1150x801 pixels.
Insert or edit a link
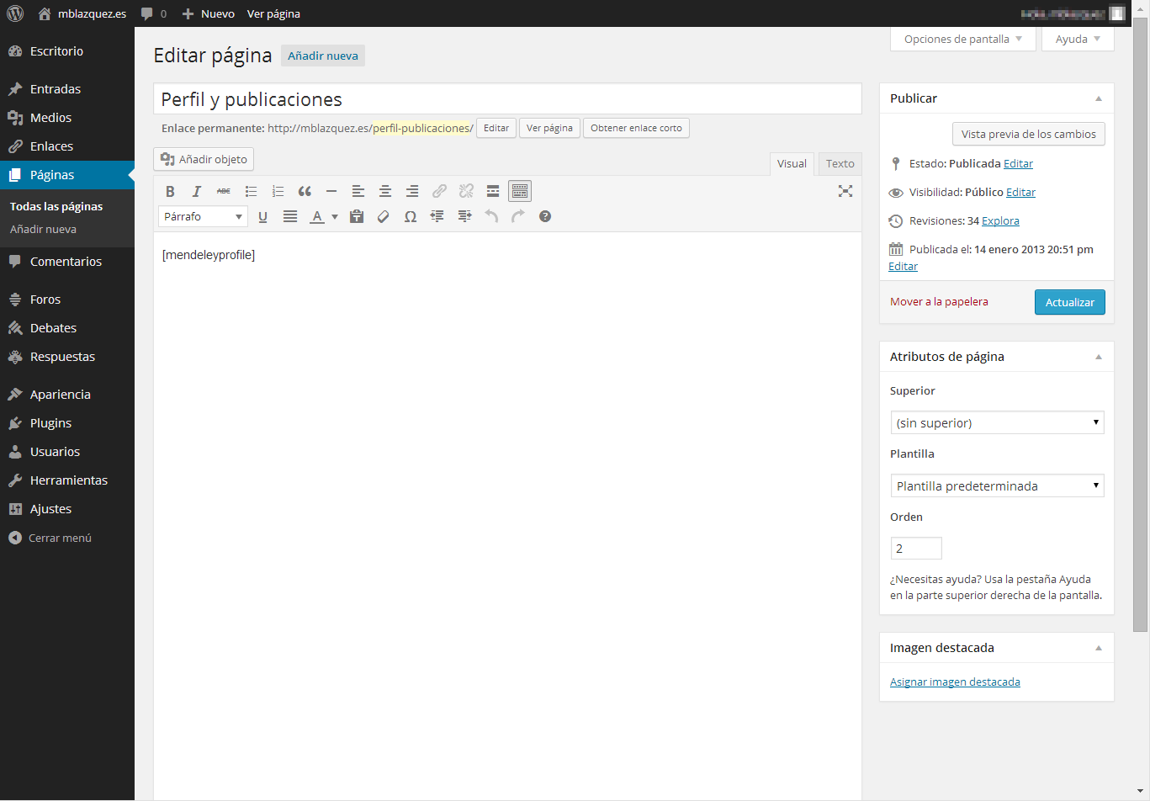[x=439, y=191]
